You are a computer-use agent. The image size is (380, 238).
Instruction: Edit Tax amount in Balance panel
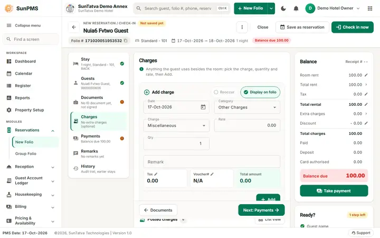click(x=366, y=94)
